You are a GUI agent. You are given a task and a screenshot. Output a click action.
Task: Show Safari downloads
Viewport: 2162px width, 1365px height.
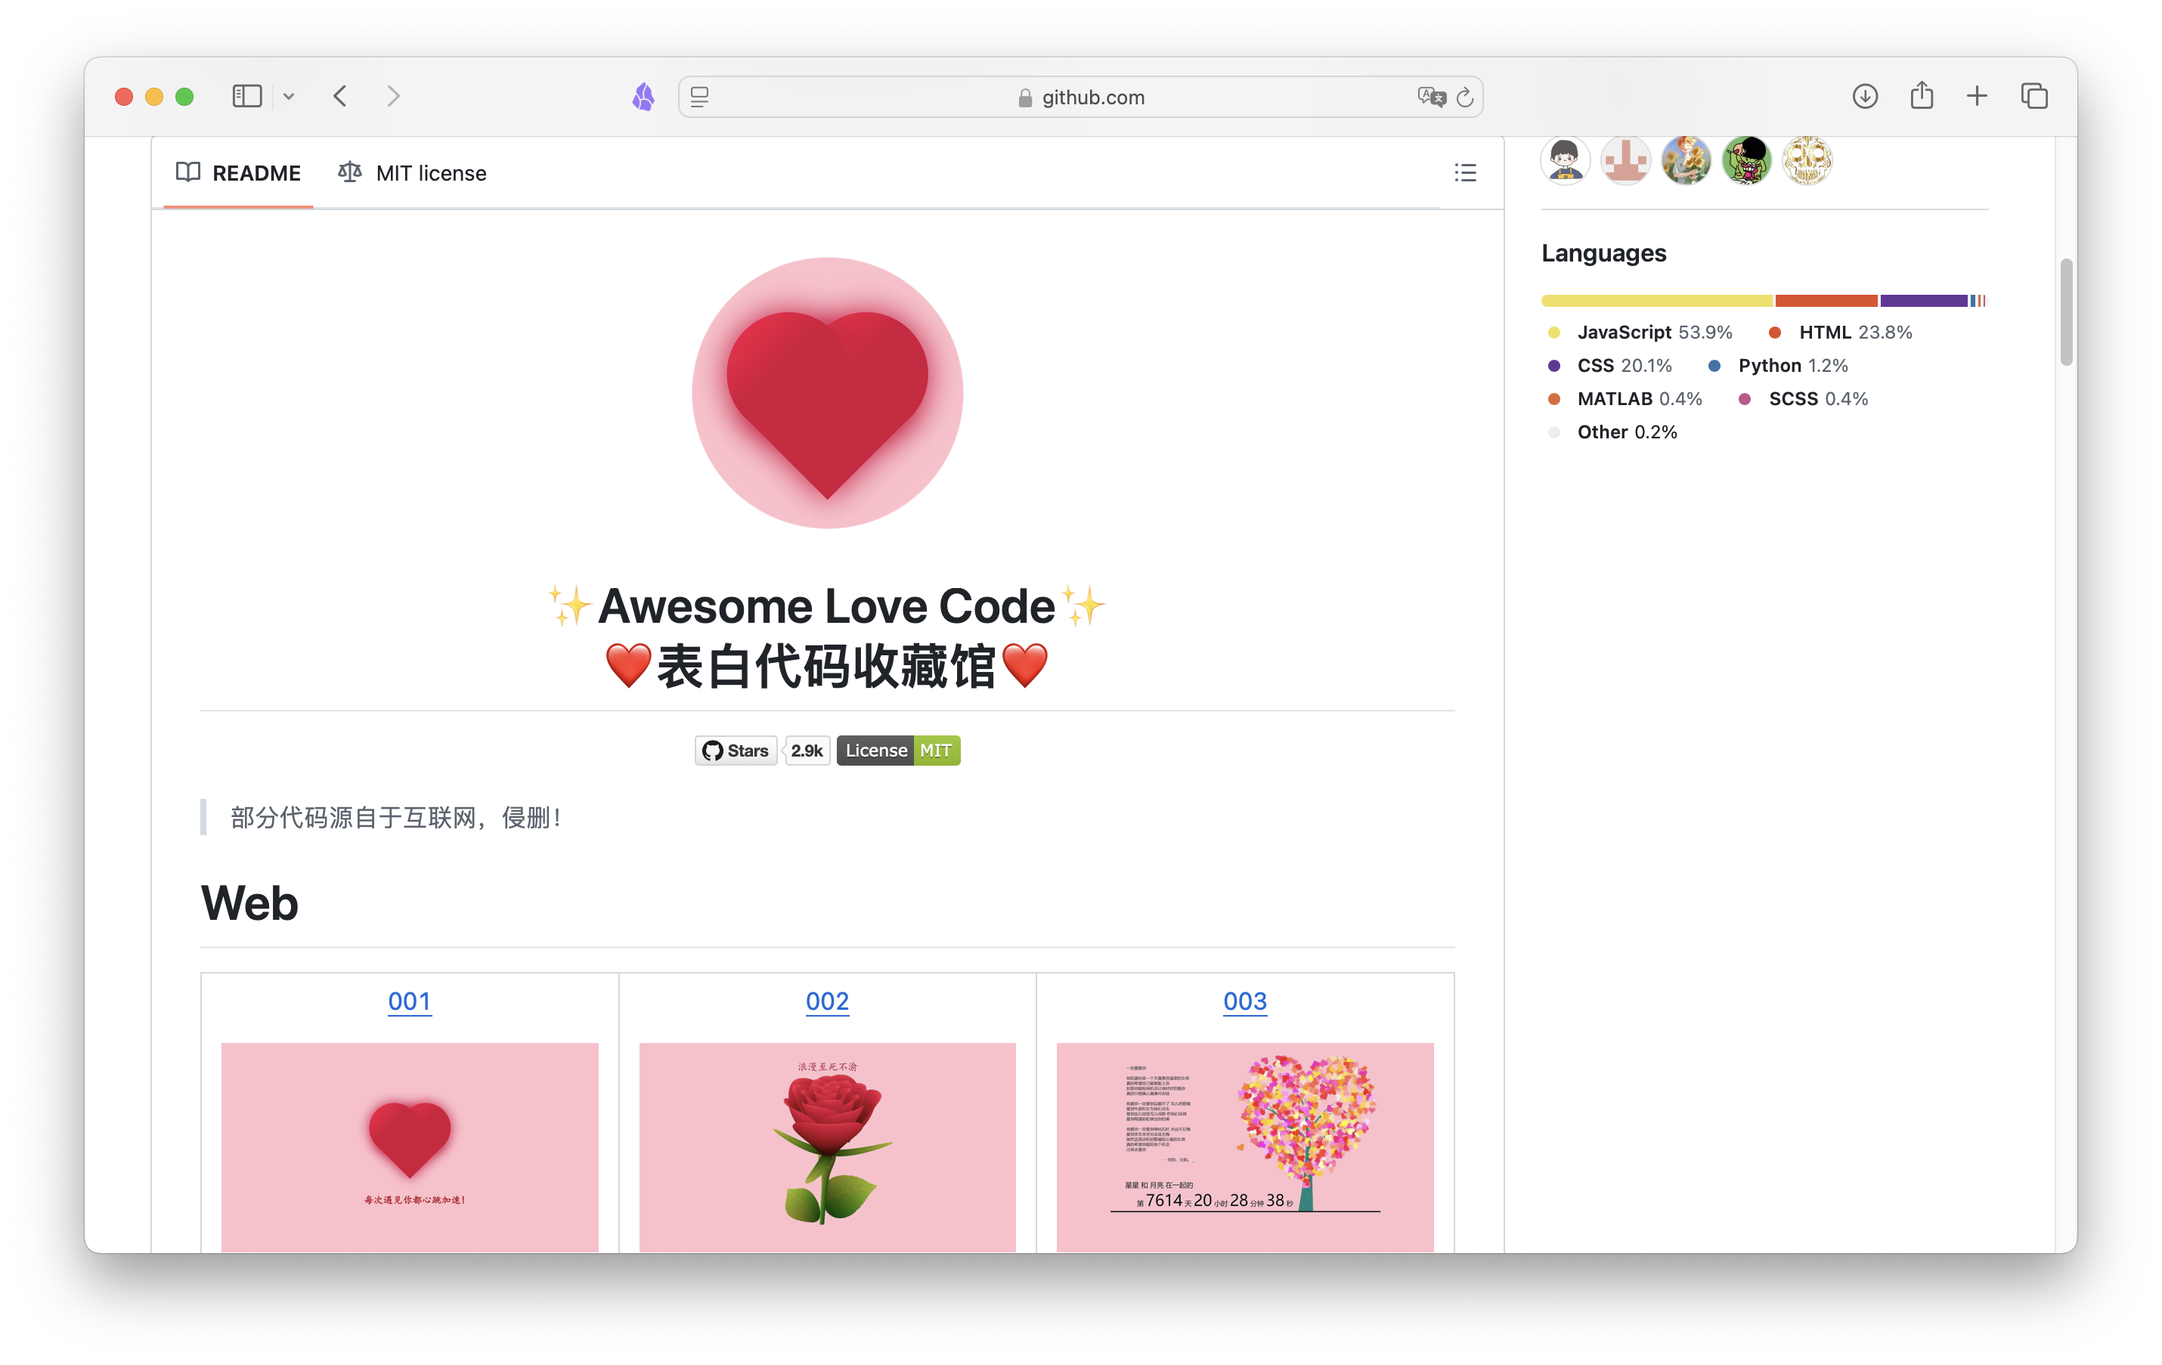pyautogui.click(x=1865, y=96)
